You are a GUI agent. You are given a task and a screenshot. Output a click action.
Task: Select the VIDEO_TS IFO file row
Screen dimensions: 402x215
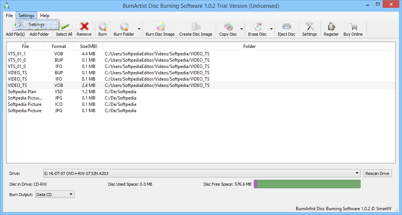pyautogui.click(x=201, y=79)
